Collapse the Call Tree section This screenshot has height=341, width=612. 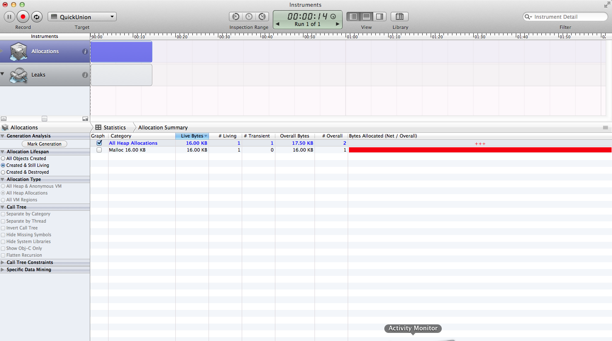3,207
